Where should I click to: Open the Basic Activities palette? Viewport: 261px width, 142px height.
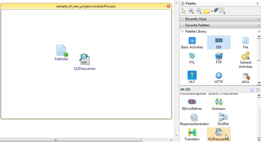(192, 43)
